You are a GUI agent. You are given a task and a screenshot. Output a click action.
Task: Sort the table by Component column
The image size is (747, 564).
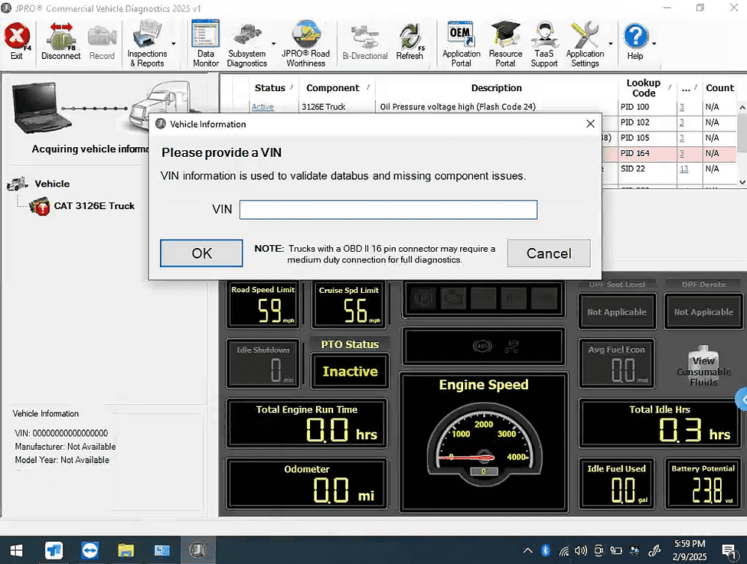pos(332,87)
